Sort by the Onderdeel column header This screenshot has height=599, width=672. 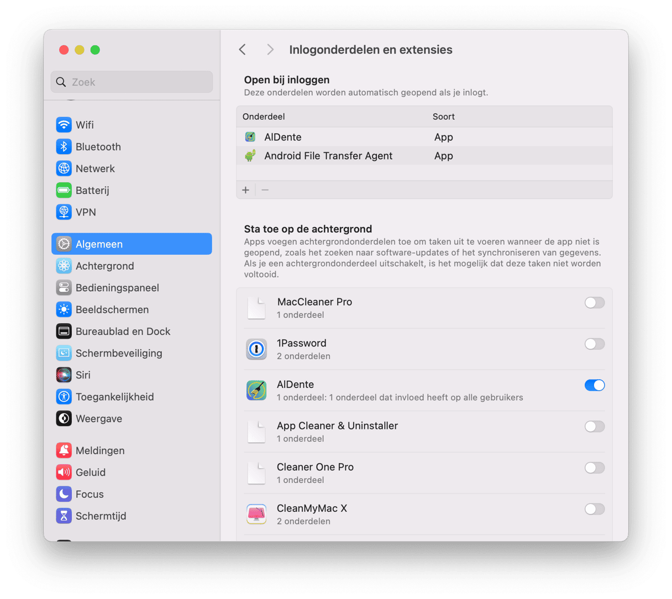264,117
